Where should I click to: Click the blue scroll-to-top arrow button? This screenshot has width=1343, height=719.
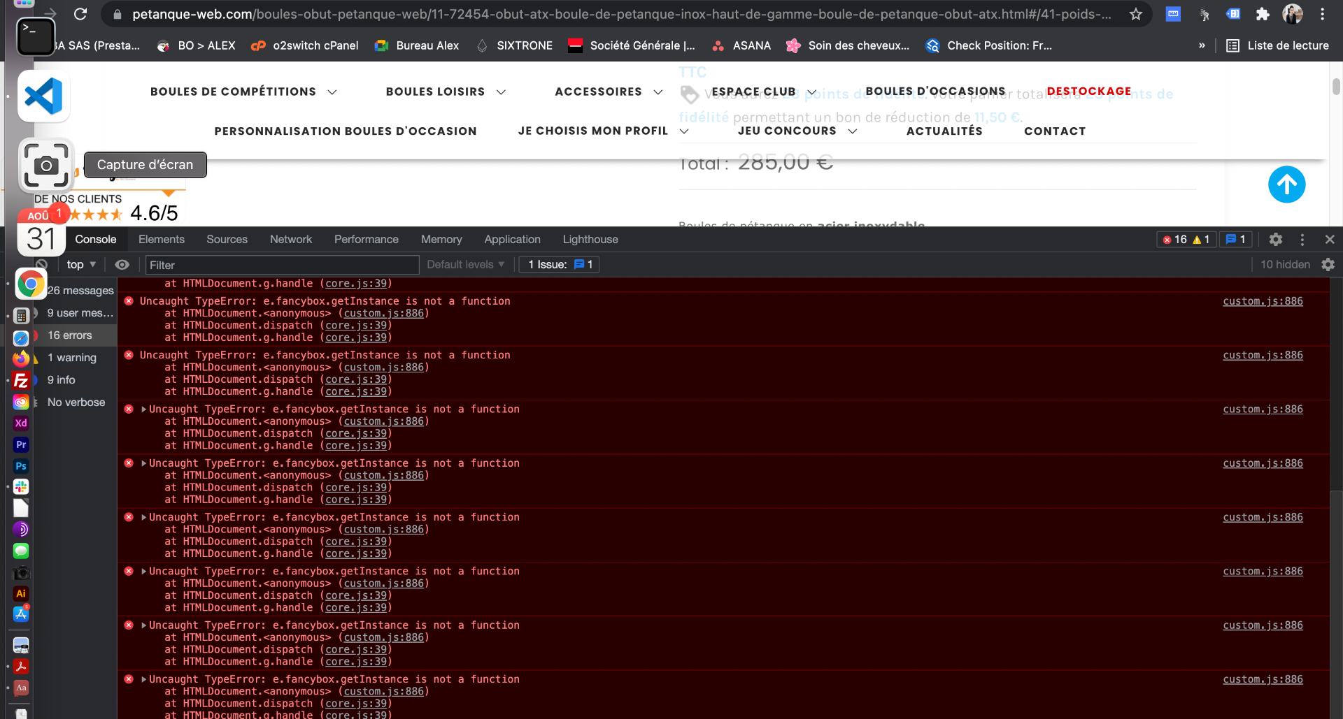click(1287, 184)
